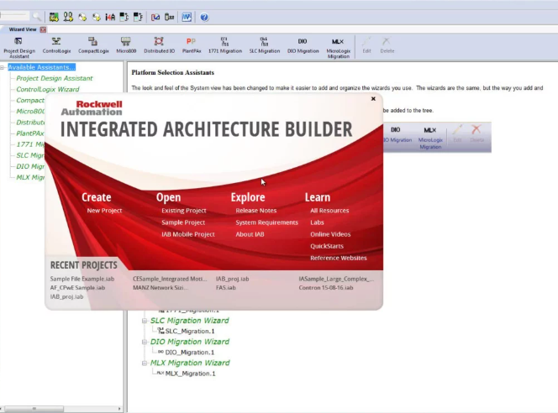Switch to the Wizard View tab

click(x=22, y=29)
